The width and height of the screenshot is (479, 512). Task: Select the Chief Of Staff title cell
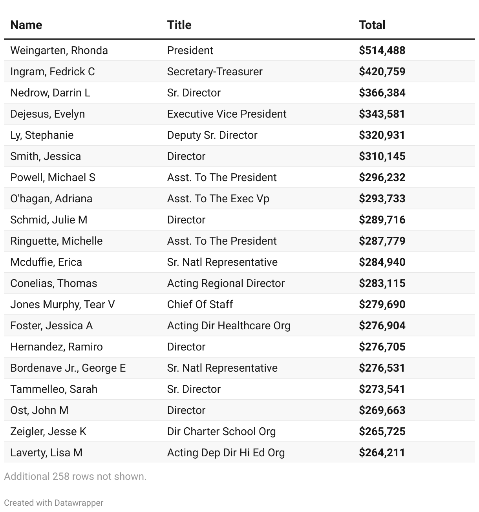tap(200, 305)
